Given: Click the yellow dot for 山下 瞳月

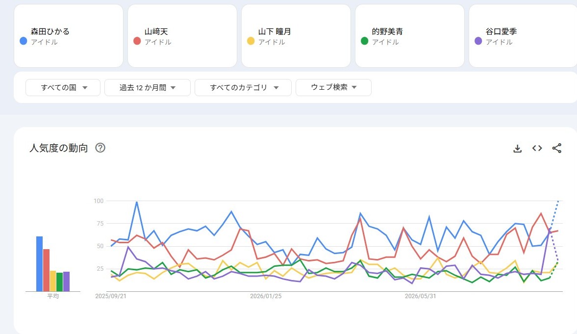Looking at the screenshot, I should click(x=251, y=41).
